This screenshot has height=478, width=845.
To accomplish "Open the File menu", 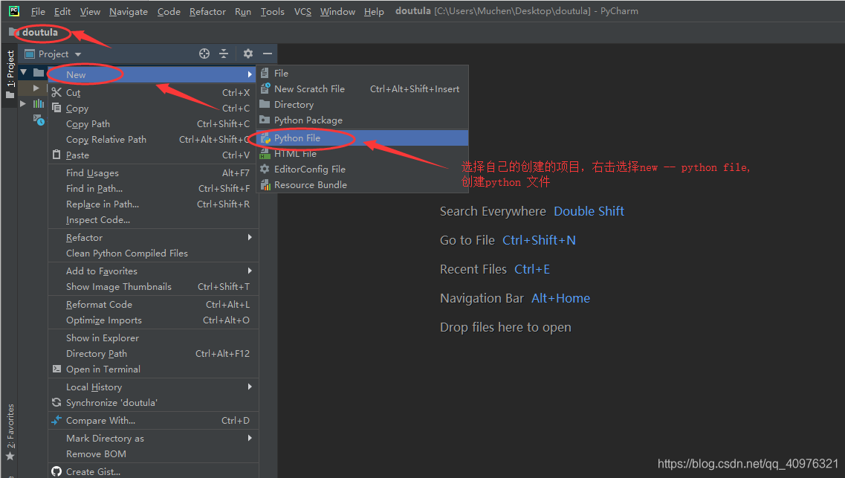I will tap(38, 11).
